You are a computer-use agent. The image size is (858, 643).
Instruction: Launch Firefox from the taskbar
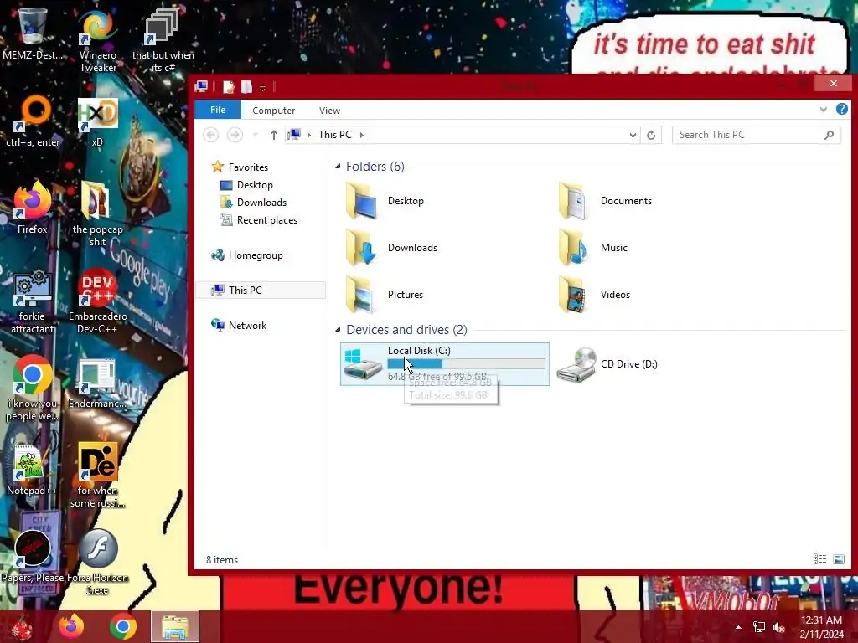pos(72,626)
